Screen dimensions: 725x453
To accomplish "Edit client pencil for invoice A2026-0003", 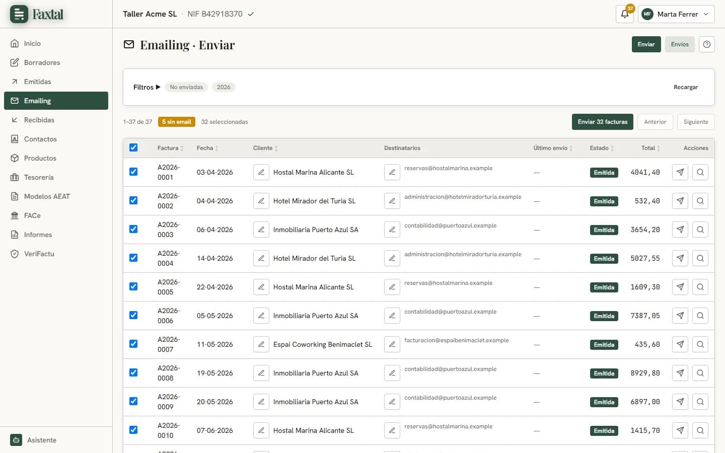I will click(x=261, y=230).
